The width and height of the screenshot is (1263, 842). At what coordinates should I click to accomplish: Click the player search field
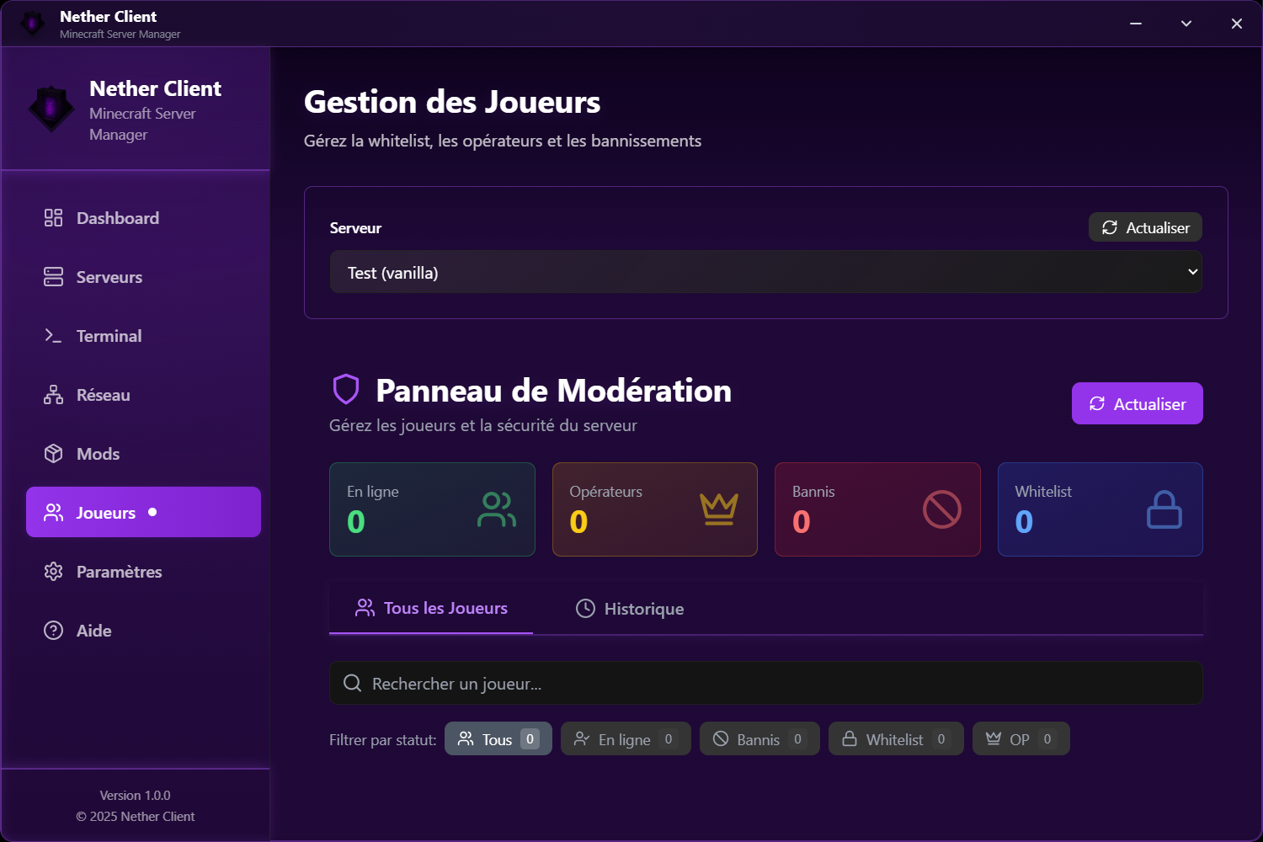765,683
